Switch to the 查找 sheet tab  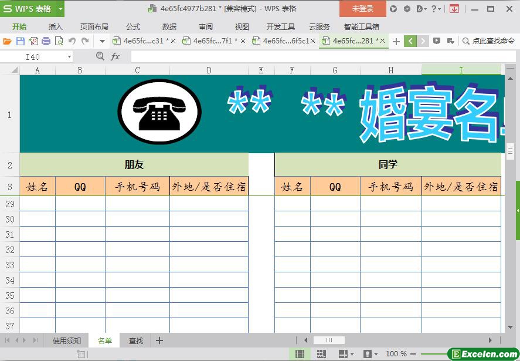[x=136, y=340]
